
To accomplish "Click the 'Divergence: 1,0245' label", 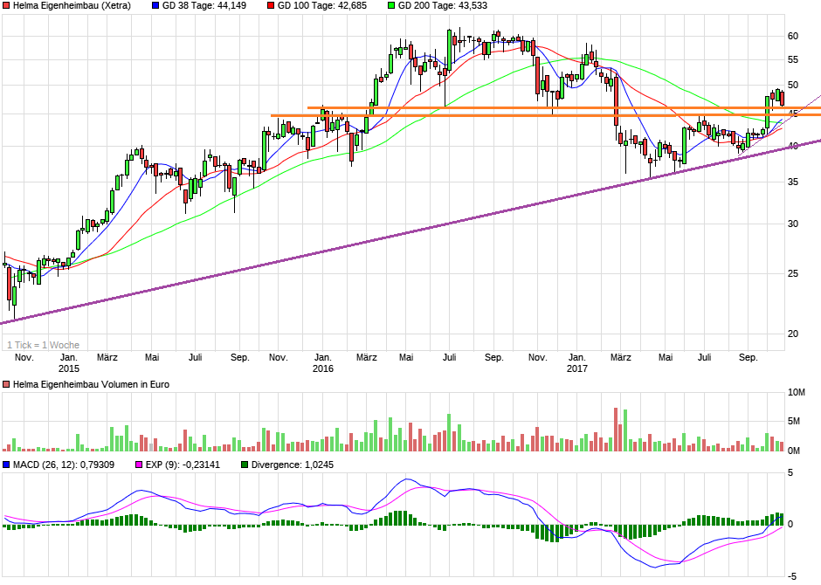I will coord(293,465).
